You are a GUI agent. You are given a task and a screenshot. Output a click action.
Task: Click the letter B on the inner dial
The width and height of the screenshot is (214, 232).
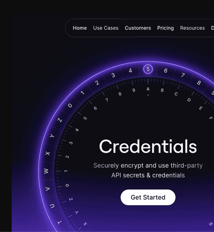(x=162, y=90)
